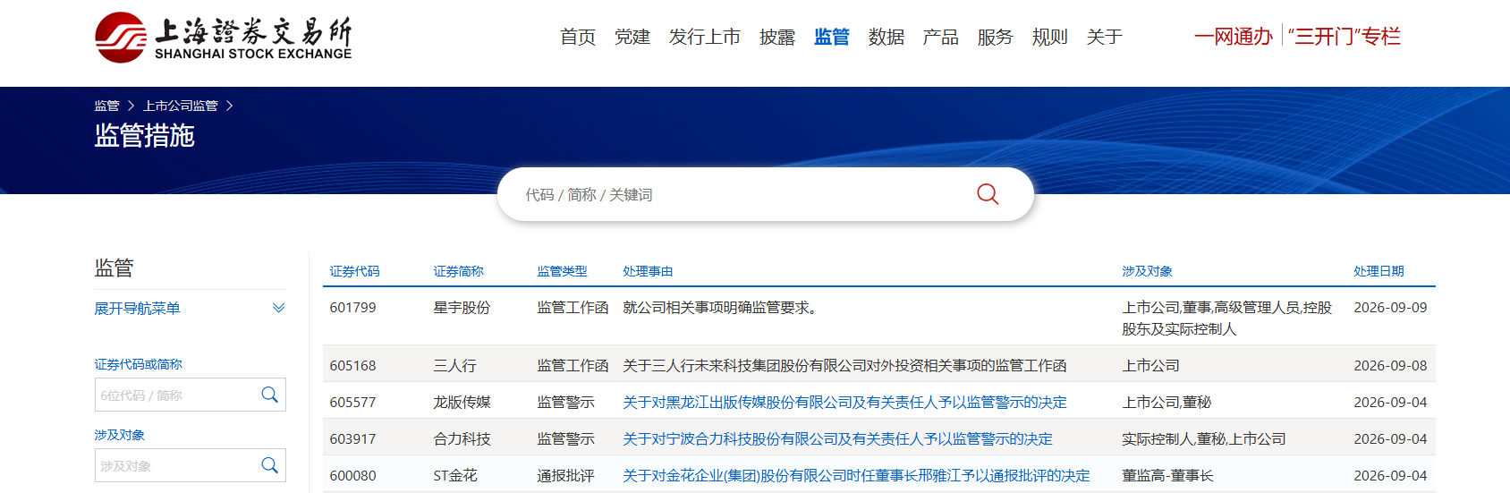Open the 发行上市 navigation item

coord(705,37)
